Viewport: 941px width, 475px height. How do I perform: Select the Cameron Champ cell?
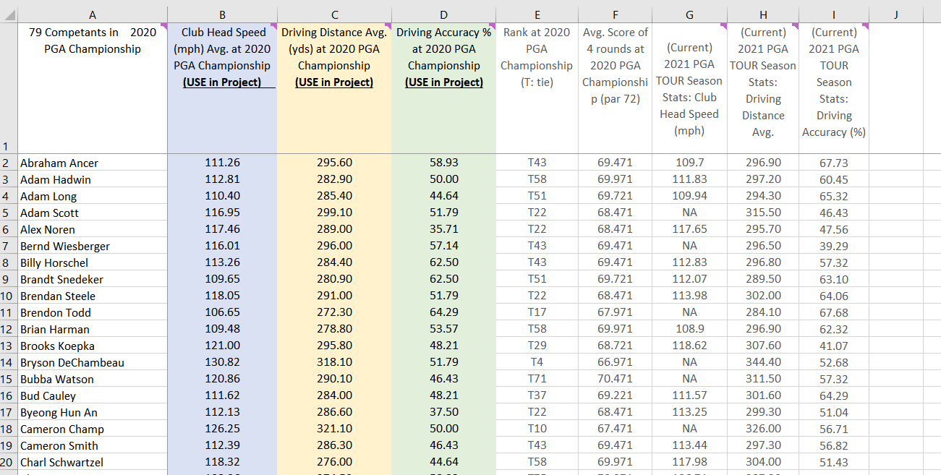pyautogui.click(x=92, y=429)
